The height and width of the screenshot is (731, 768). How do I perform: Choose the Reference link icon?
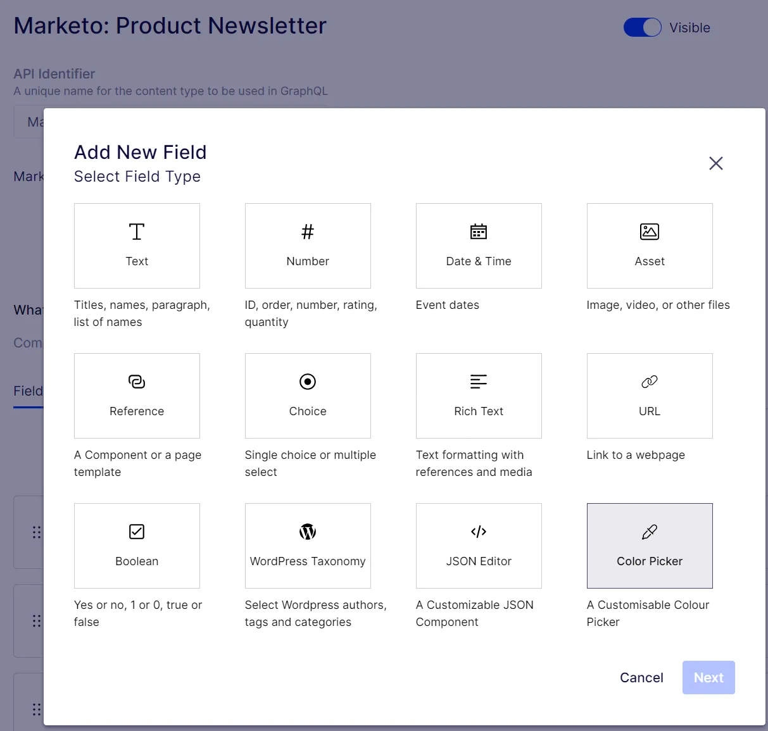[137, 382]
